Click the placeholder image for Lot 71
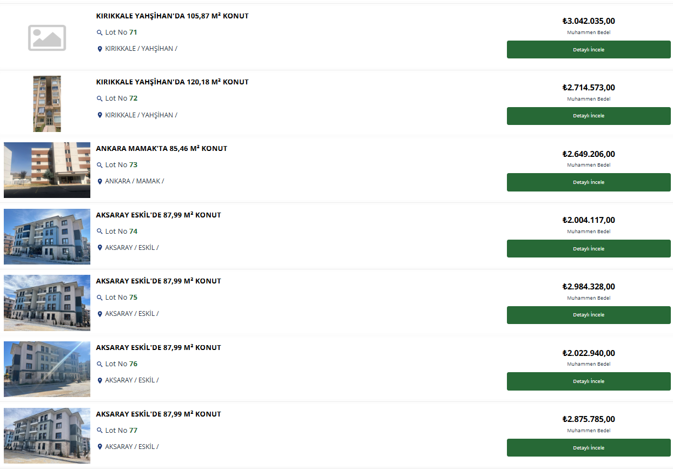The width and height of the screenshot is (673, 469). pyautogui.click(x=47, y=37)
